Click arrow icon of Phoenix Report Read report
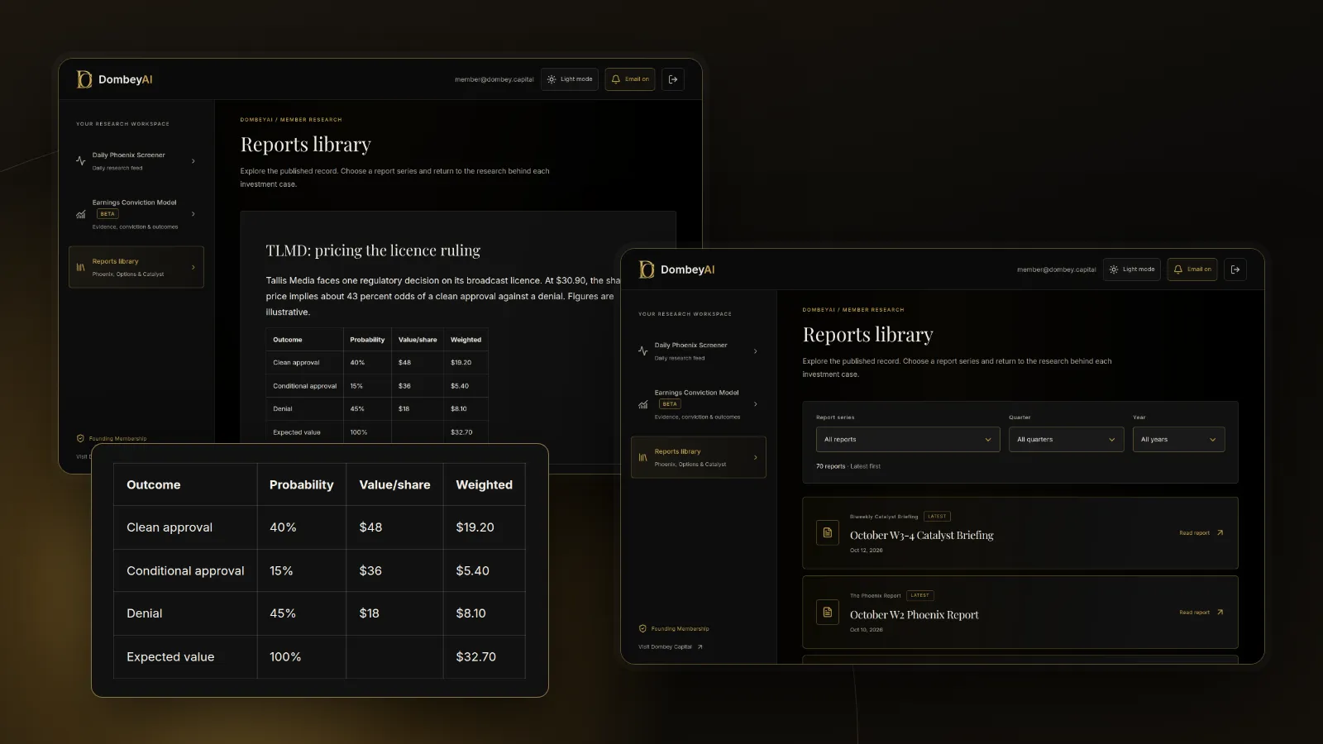The width and height of the screenshot is (1323, 744). click(1220, 612)
